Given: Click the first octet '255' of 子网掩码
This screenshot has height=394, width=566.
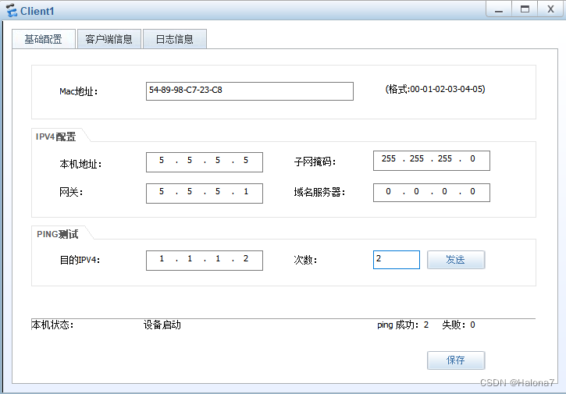Looking at the screenshot, I should [389, 158].
